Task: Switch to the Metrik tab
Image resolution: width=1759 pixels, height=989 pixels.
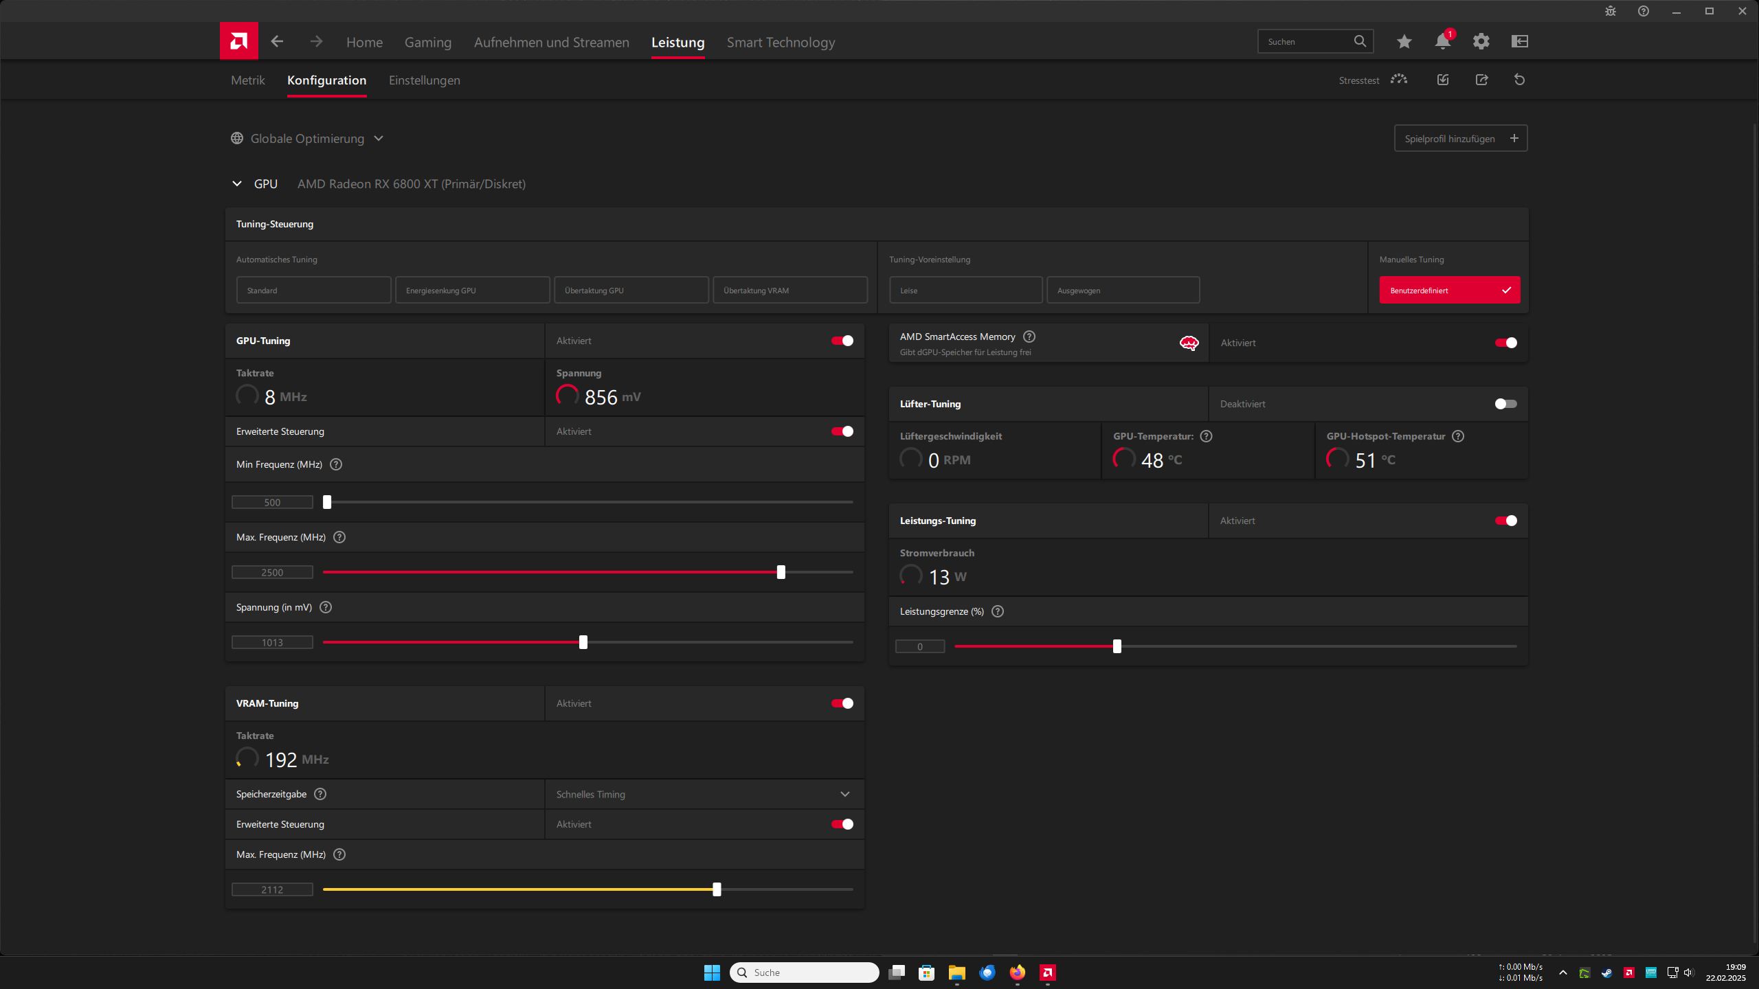Action: (247, 80)
